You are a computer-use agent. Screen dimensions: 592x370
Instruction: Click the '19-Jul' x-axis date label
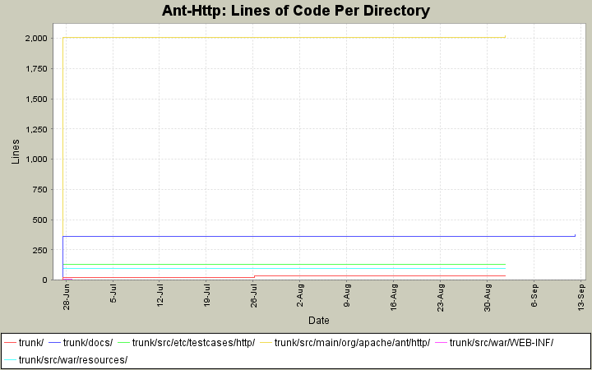[206, 296]
